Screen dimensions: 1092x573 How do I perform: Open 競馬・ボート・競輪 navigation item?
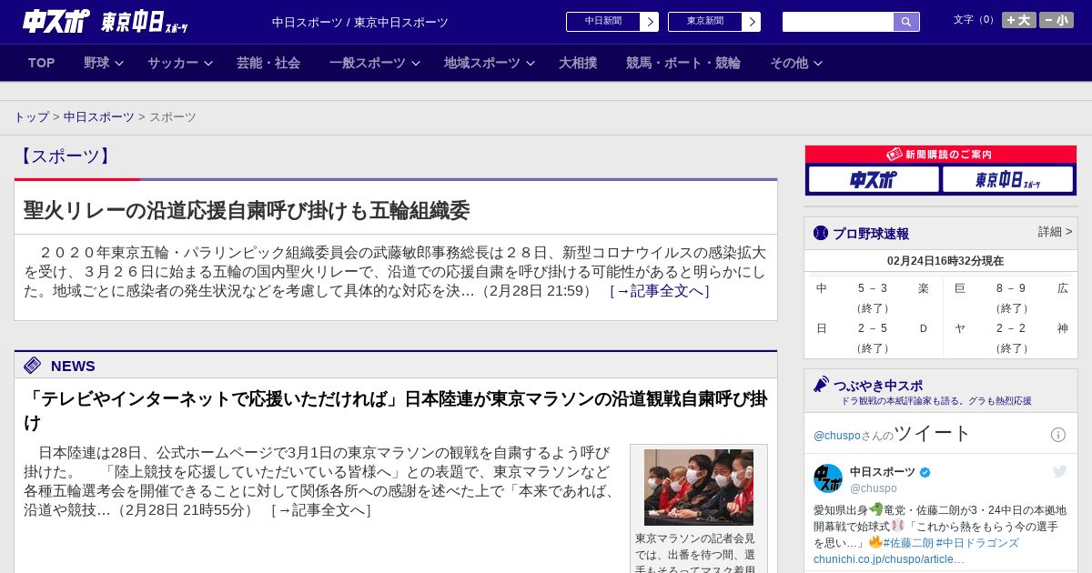(x=683, y=63)
